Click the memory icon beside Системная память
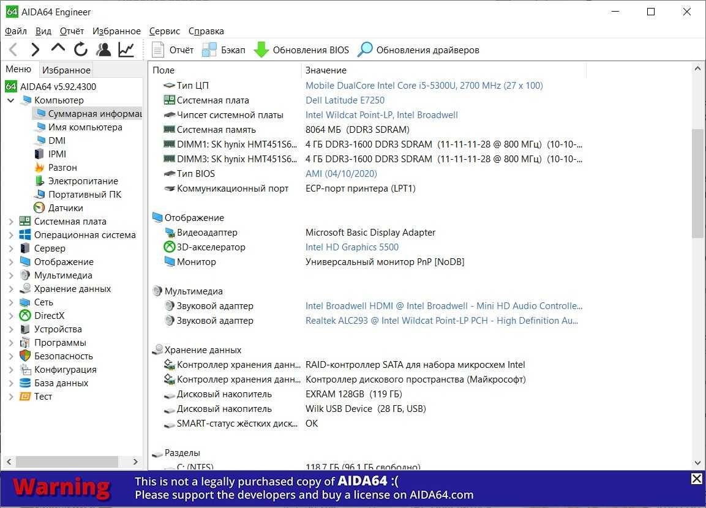Image resolution: width=706 pixels, height=508 pixels. (169, 130)
